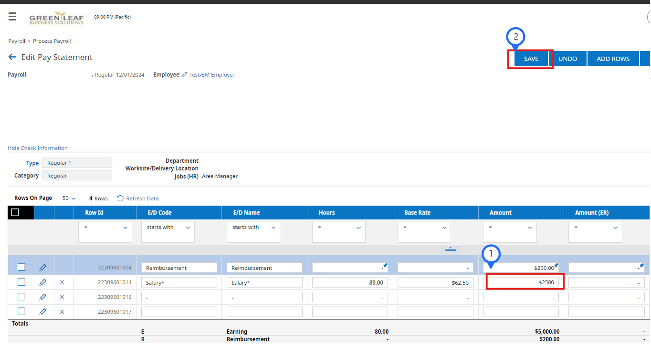Viewport: 651px width, 357px height.
Task: Open the E/D Code filter operator dropdown
Action: click(168, 227)
